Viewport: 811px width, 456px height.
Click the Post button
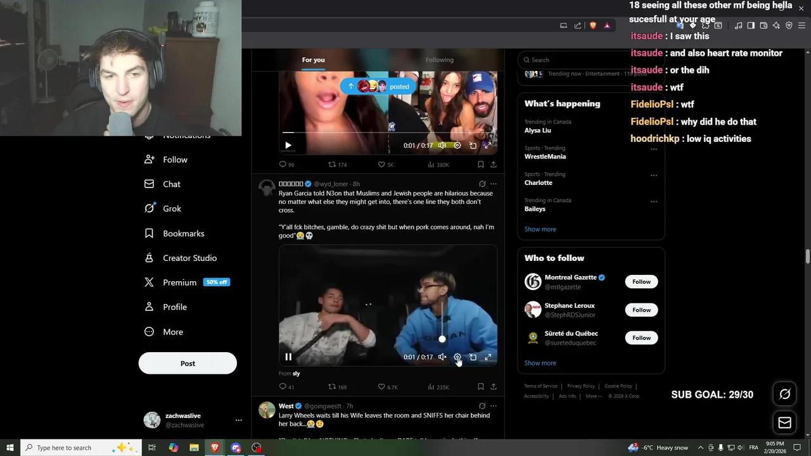[x=188, y=364]
